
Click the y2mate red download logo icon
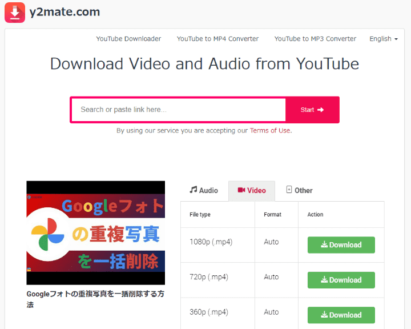tap(15, 13)
